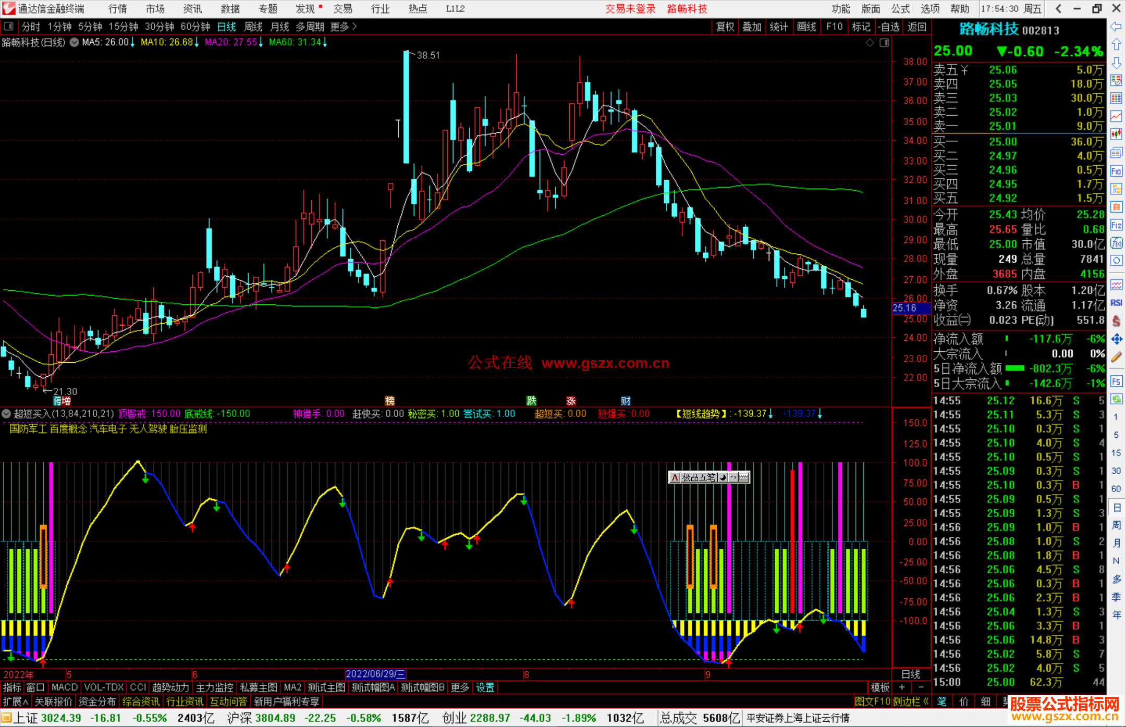Image resolution: width=1126 pixels, height=727 pixels.
Task: Click the − zoom out chart button
Action: pos(921,687)
